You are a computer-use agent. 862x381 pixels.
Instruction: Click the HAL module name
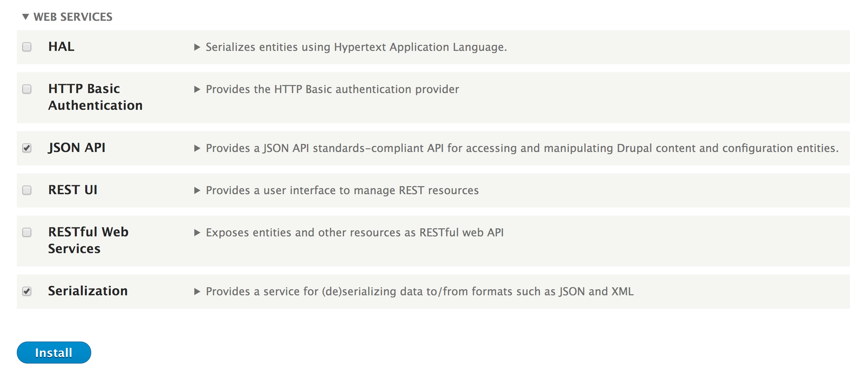tap(61, 47)
